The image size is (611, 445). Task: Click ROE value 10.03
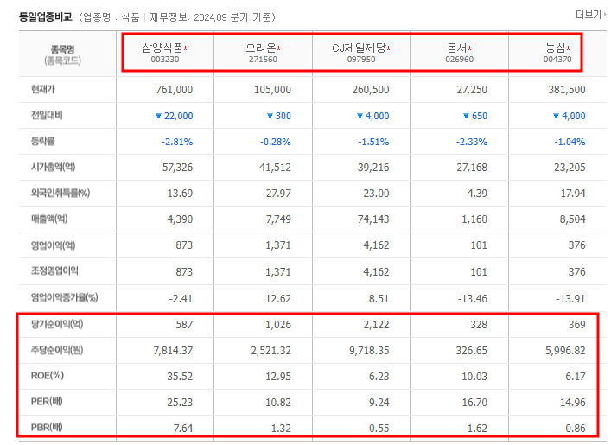(x=474, y=377)
